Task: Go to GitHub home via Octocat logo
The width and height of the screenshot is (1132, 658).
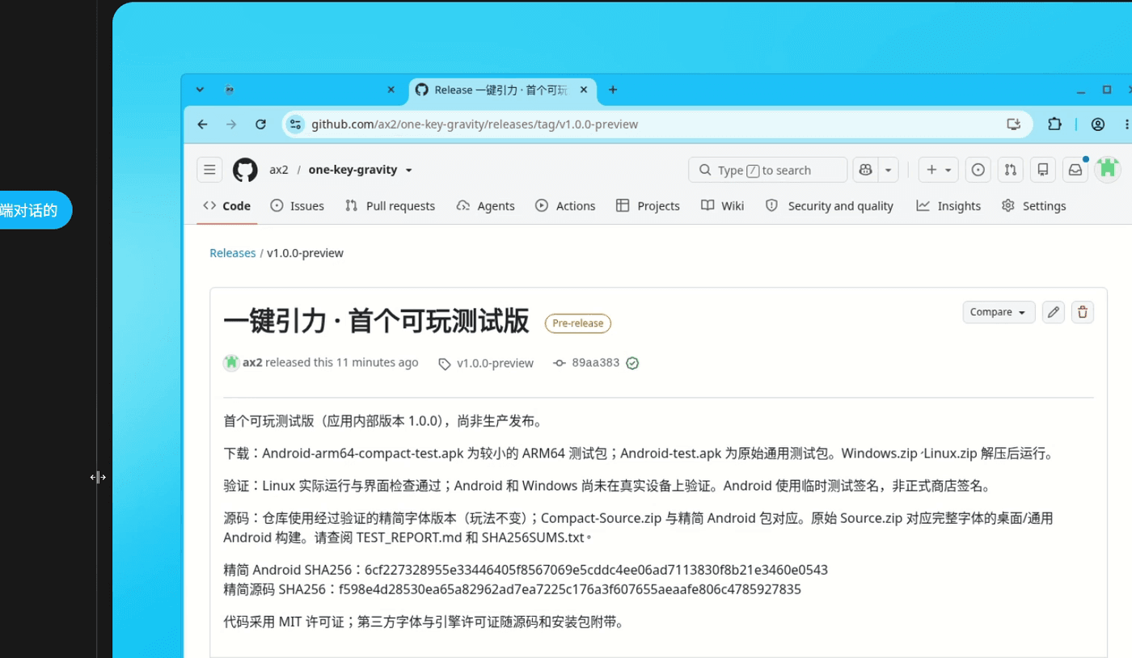Action: (x=245, y=170)
